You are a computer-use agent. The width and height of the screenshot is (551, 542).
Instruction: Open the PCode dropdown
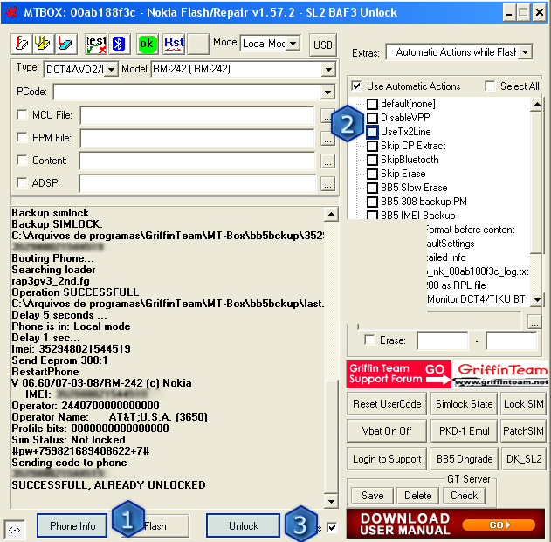pos(327,93)
